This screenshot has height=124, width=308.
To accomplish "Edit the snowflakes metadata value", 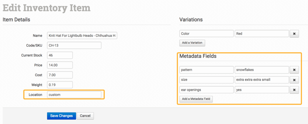I will tap(262, 70).
